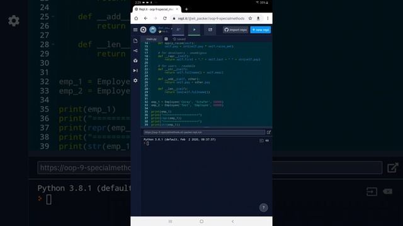The image size is (403, 226).
Task: Bookmark the page with the star
Action: coord(250,18)
